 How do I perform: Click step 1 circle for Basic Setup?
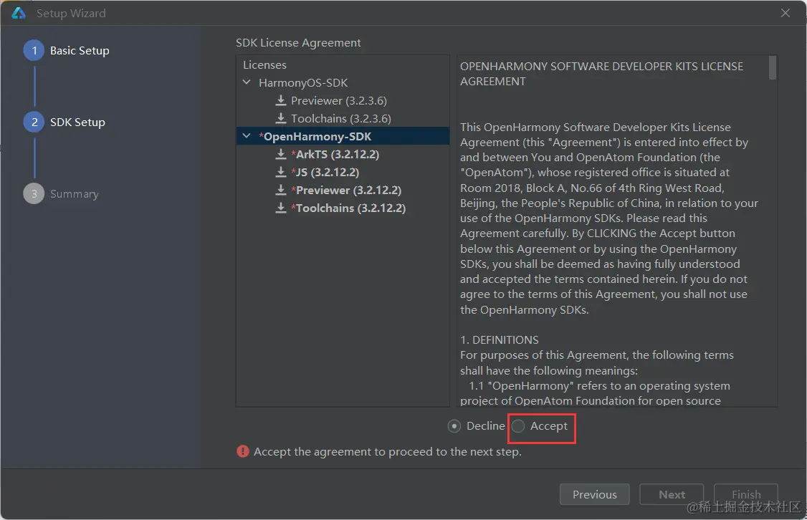pyautogui.click(x=34, y=50)
